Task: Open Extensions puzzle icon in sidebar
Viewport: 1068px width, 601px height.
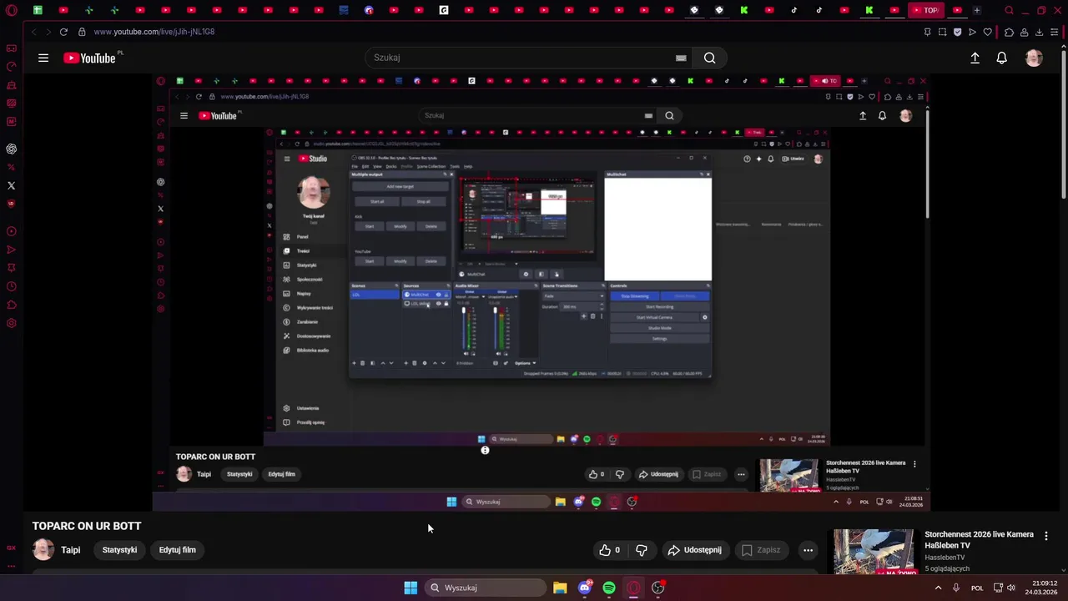Action: pyautogui.click(x=12, y=305)
